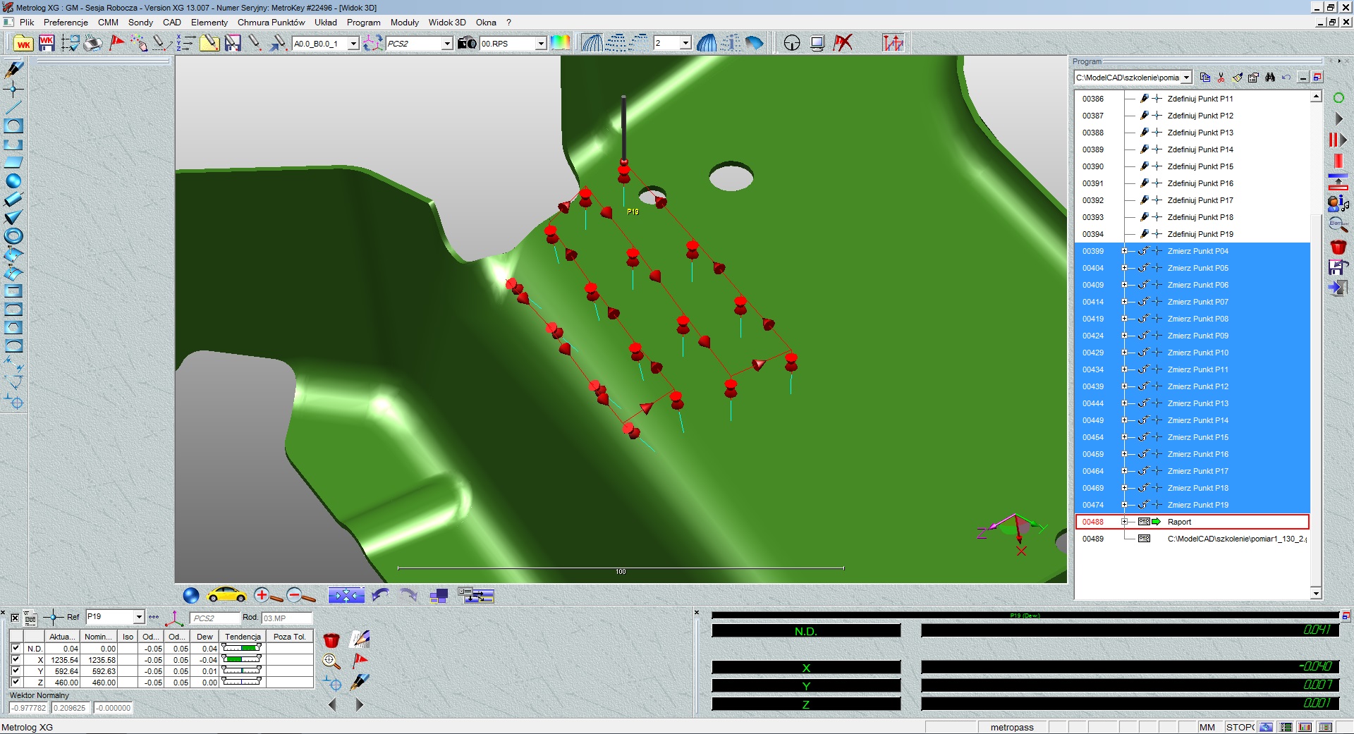Click the Tendencja column header
1354x734 pixels.
click(x=243, y=637)
